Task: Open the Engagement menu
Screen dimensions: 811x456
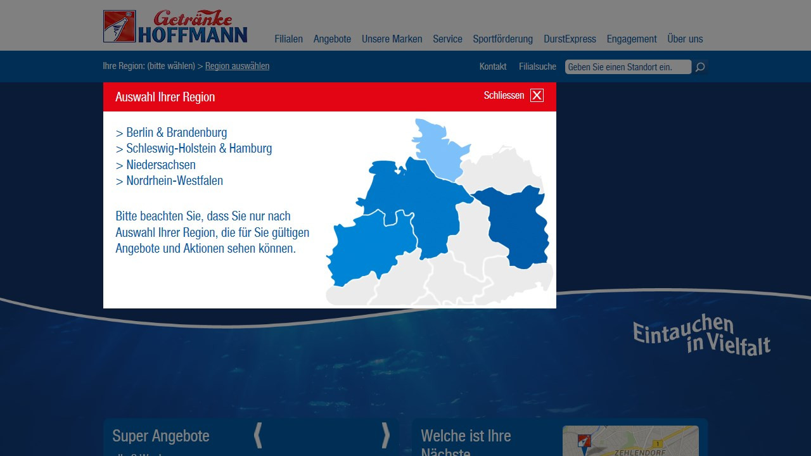Action: point(632,39)
